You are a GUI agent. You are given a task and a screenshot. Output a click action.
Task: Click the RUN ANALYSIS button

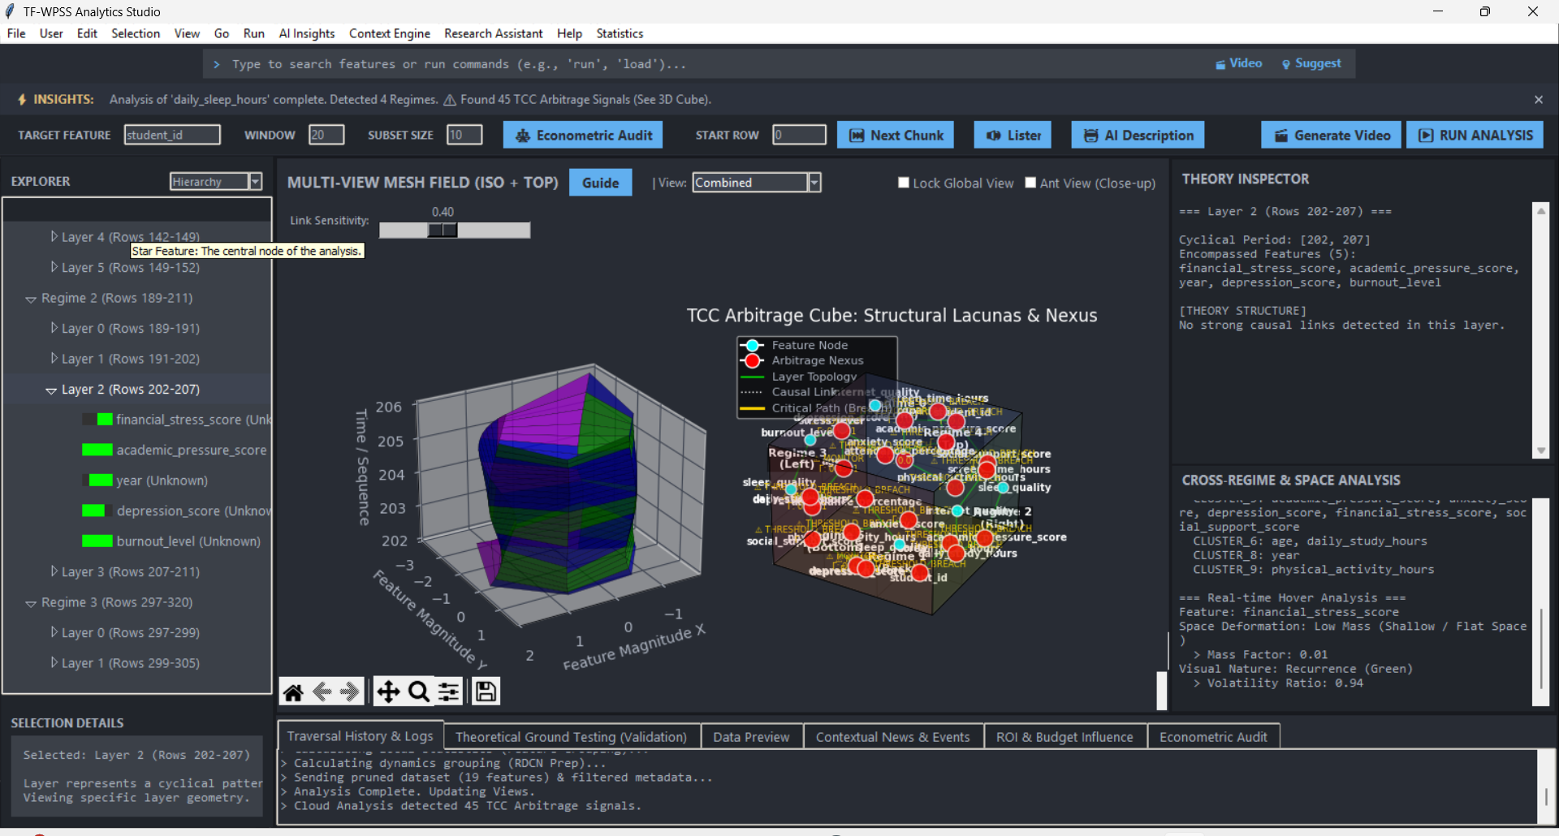1475,136
